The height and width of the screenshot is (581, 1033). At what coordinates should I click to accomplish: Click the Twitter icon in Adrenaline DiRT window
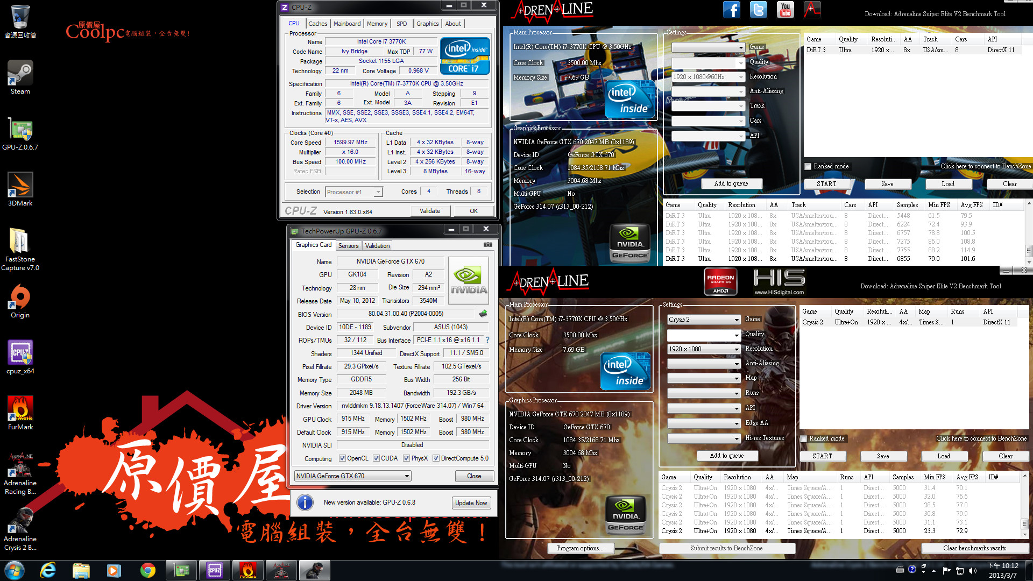point(758,10)
